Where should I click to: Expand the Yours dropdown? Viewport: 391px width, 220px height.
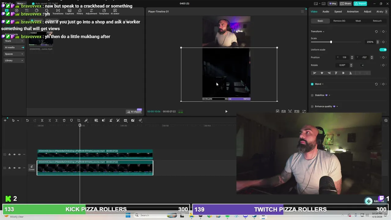point(14,41)
